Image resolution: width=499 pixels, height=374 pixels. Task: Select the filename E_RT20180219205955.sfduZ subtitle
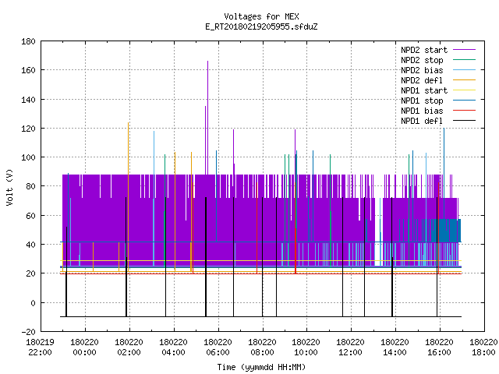(x=261, y=26)
